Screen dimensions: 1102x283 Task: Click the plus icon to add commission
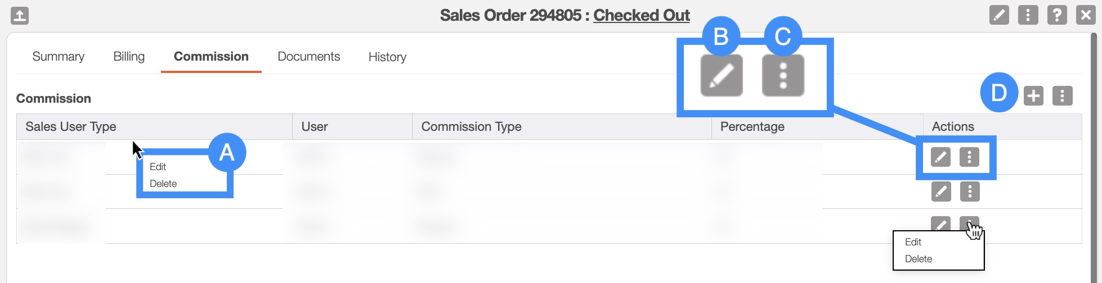(1033, 96)
